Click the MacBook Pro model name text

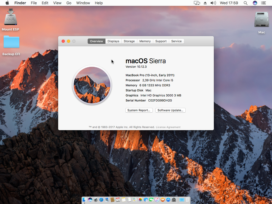[x=150, y=75]
